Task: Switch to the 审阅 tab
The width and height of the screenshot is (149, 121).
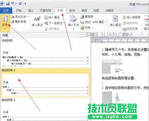Action: [x=84, y=10]
